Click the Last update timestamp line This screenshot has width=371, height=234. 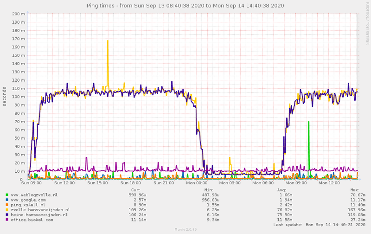(320, 225)
